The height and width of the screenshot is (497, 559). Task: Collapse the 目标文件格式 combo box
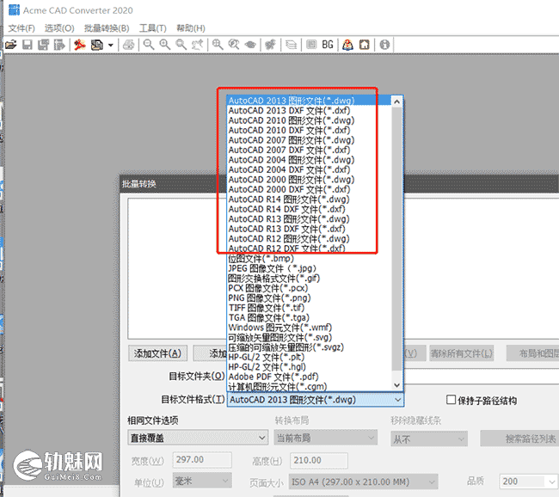pos(398,400)
